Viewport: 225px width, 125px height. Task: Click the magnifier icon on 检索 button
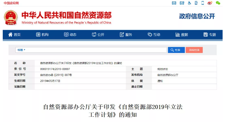tap(172, 50)
